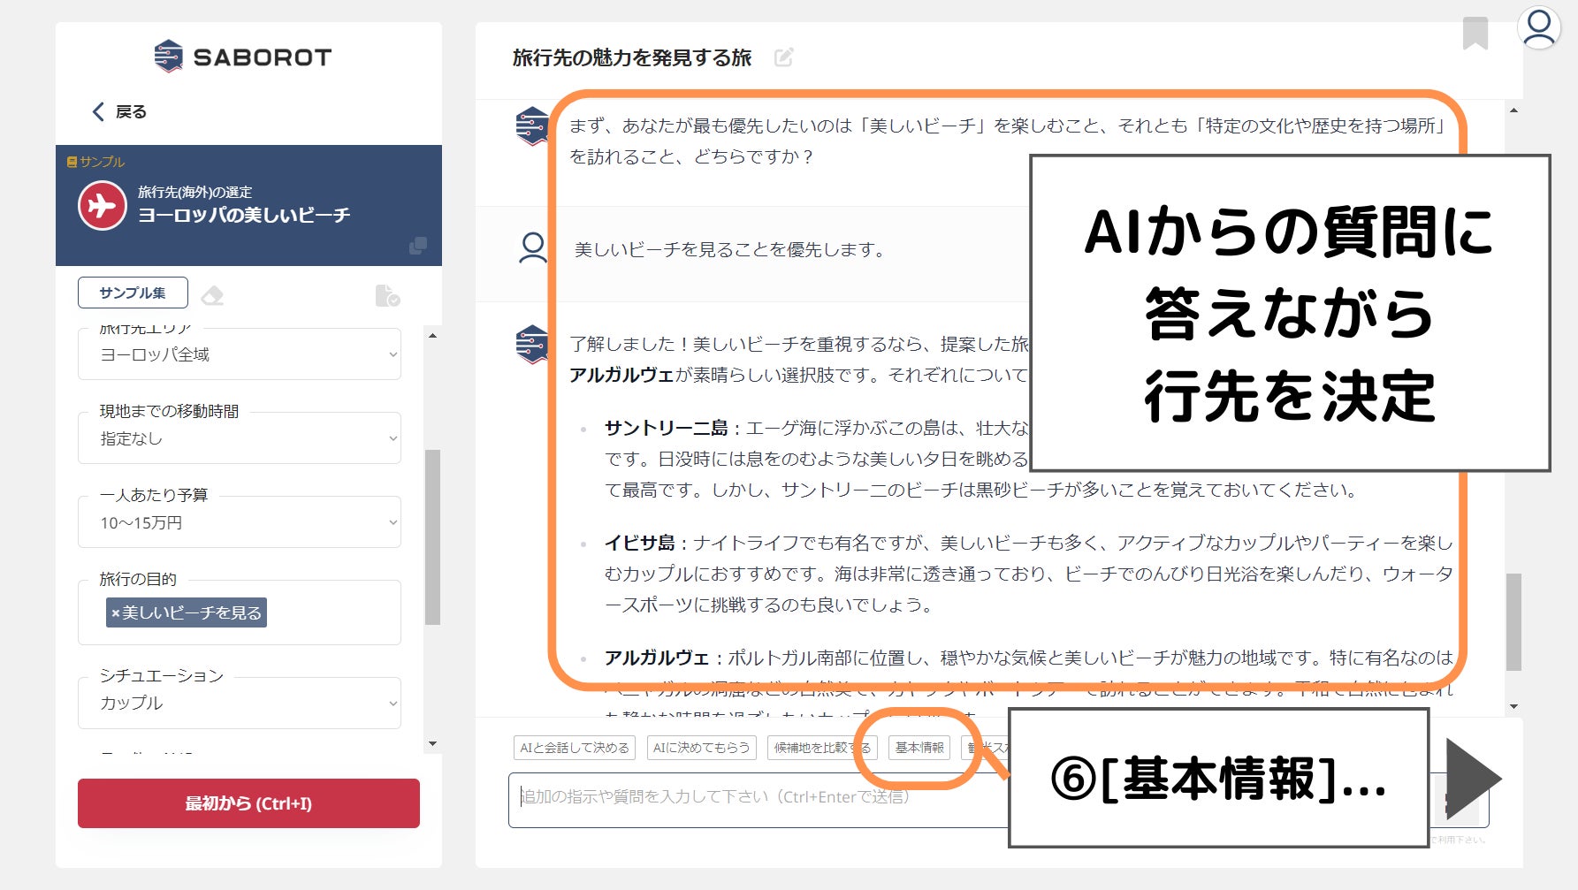Click the chat scrollbar down arrow
This screenshot has height=890, width=1578.
1513,706
